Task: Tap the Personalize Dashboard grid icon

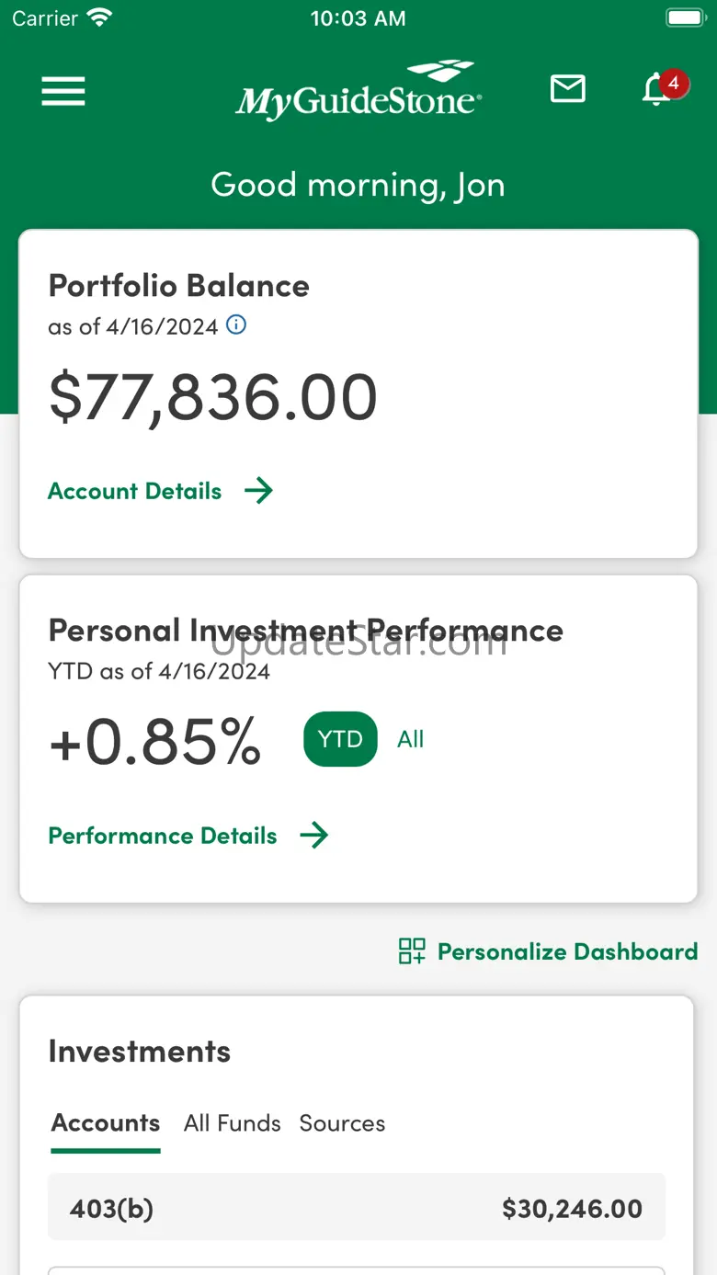Action: [412, 951]
